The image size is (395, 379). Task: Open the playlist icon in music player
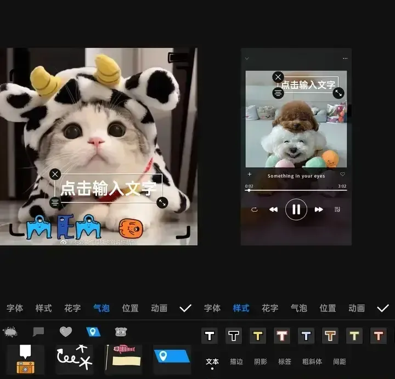tap(337, 210)
